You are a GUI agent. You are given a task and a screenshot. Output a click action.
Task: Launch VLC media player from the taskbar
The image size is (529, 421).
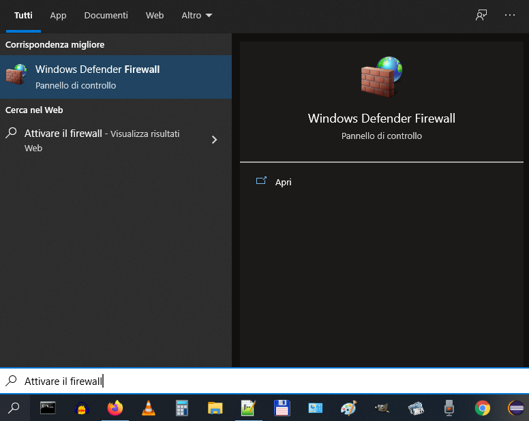click(149, 408)
